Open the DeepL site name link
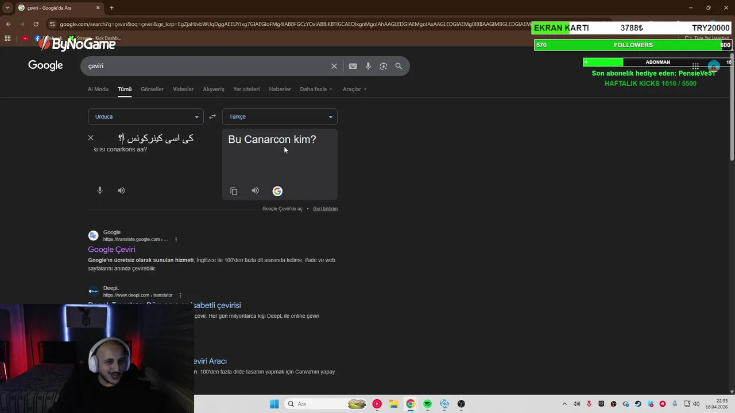This screenshot has height=413, width=735. [x=111, y=288]
